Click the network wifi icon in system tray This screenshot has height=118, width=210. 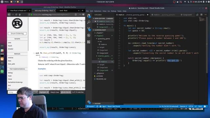click(x=185, y=2)
